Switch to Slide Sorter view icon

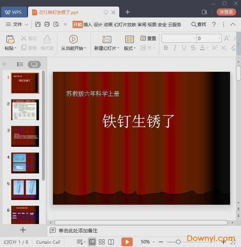click(x=101, y=242)
